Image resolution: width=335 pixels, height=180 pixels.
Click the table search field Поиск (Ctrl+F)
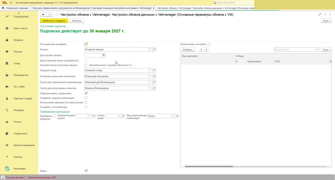(x=295, y=50)
